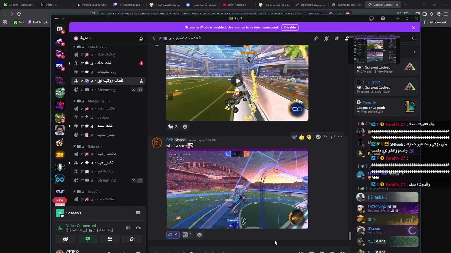Open the Amal_2004 ARK Survival Evolved card
Viewport: 451px width, 253px height.
(386, 87)
